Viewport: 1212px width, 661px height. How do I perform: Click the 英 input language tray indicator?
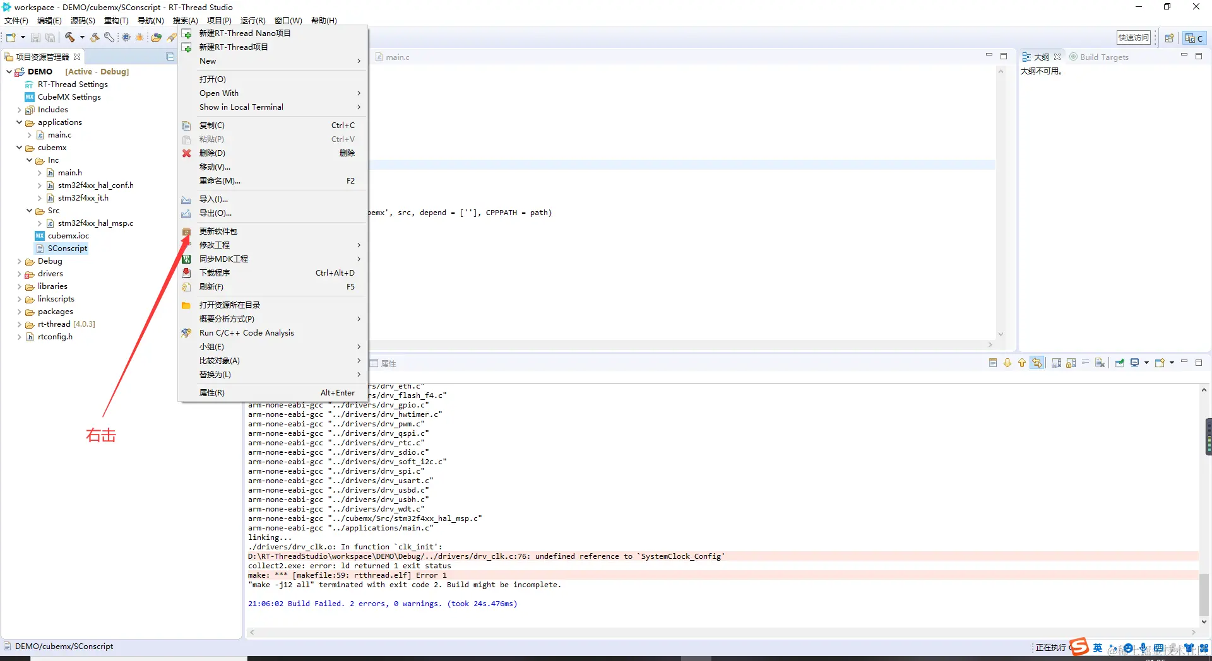pyautogui.click(x=1098, y=648)
